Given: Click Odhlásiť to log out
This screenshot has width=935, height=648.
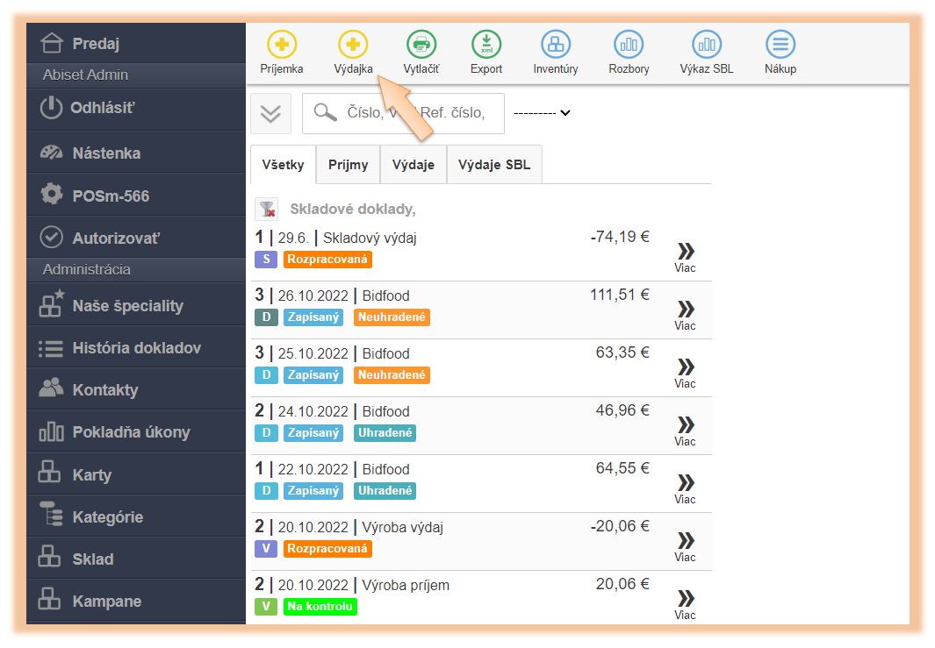Looking at the screenshot, I should click(x=103, y=109).
